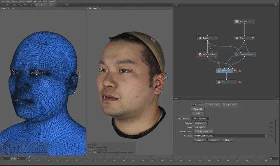Open the Help menu
Screen dimensions: 280x166
click(45, 2)
